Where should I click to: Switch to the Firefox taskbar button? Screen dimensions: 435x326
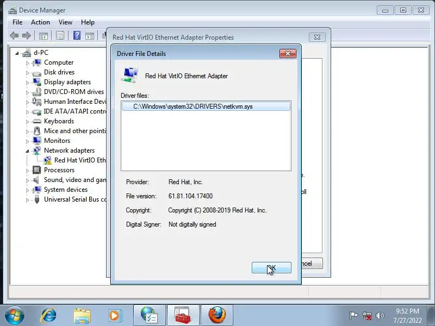pyautogui.click(x=217, y=315)
